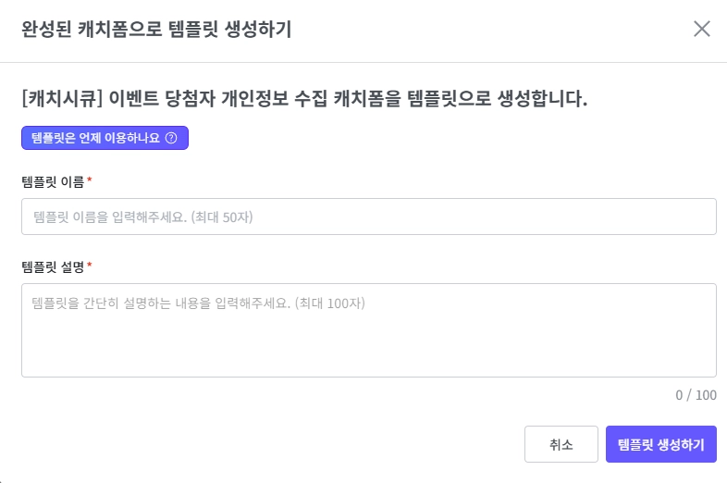Click the '(최대 100자)' placeholder hint
This screenshot has height=483, width=727.
329,303
